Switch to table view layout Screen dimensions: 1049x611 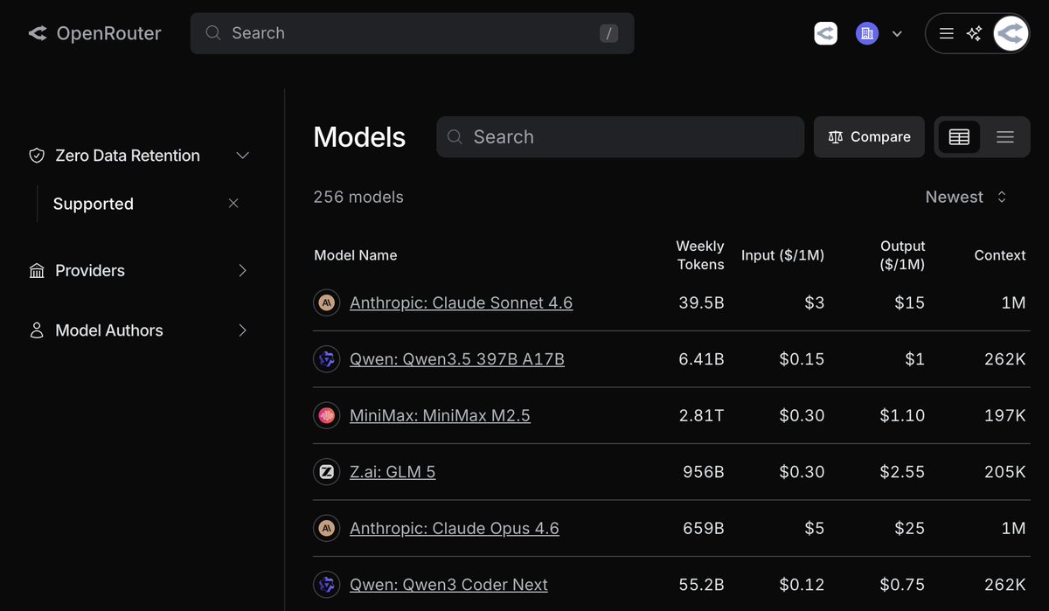959,137
